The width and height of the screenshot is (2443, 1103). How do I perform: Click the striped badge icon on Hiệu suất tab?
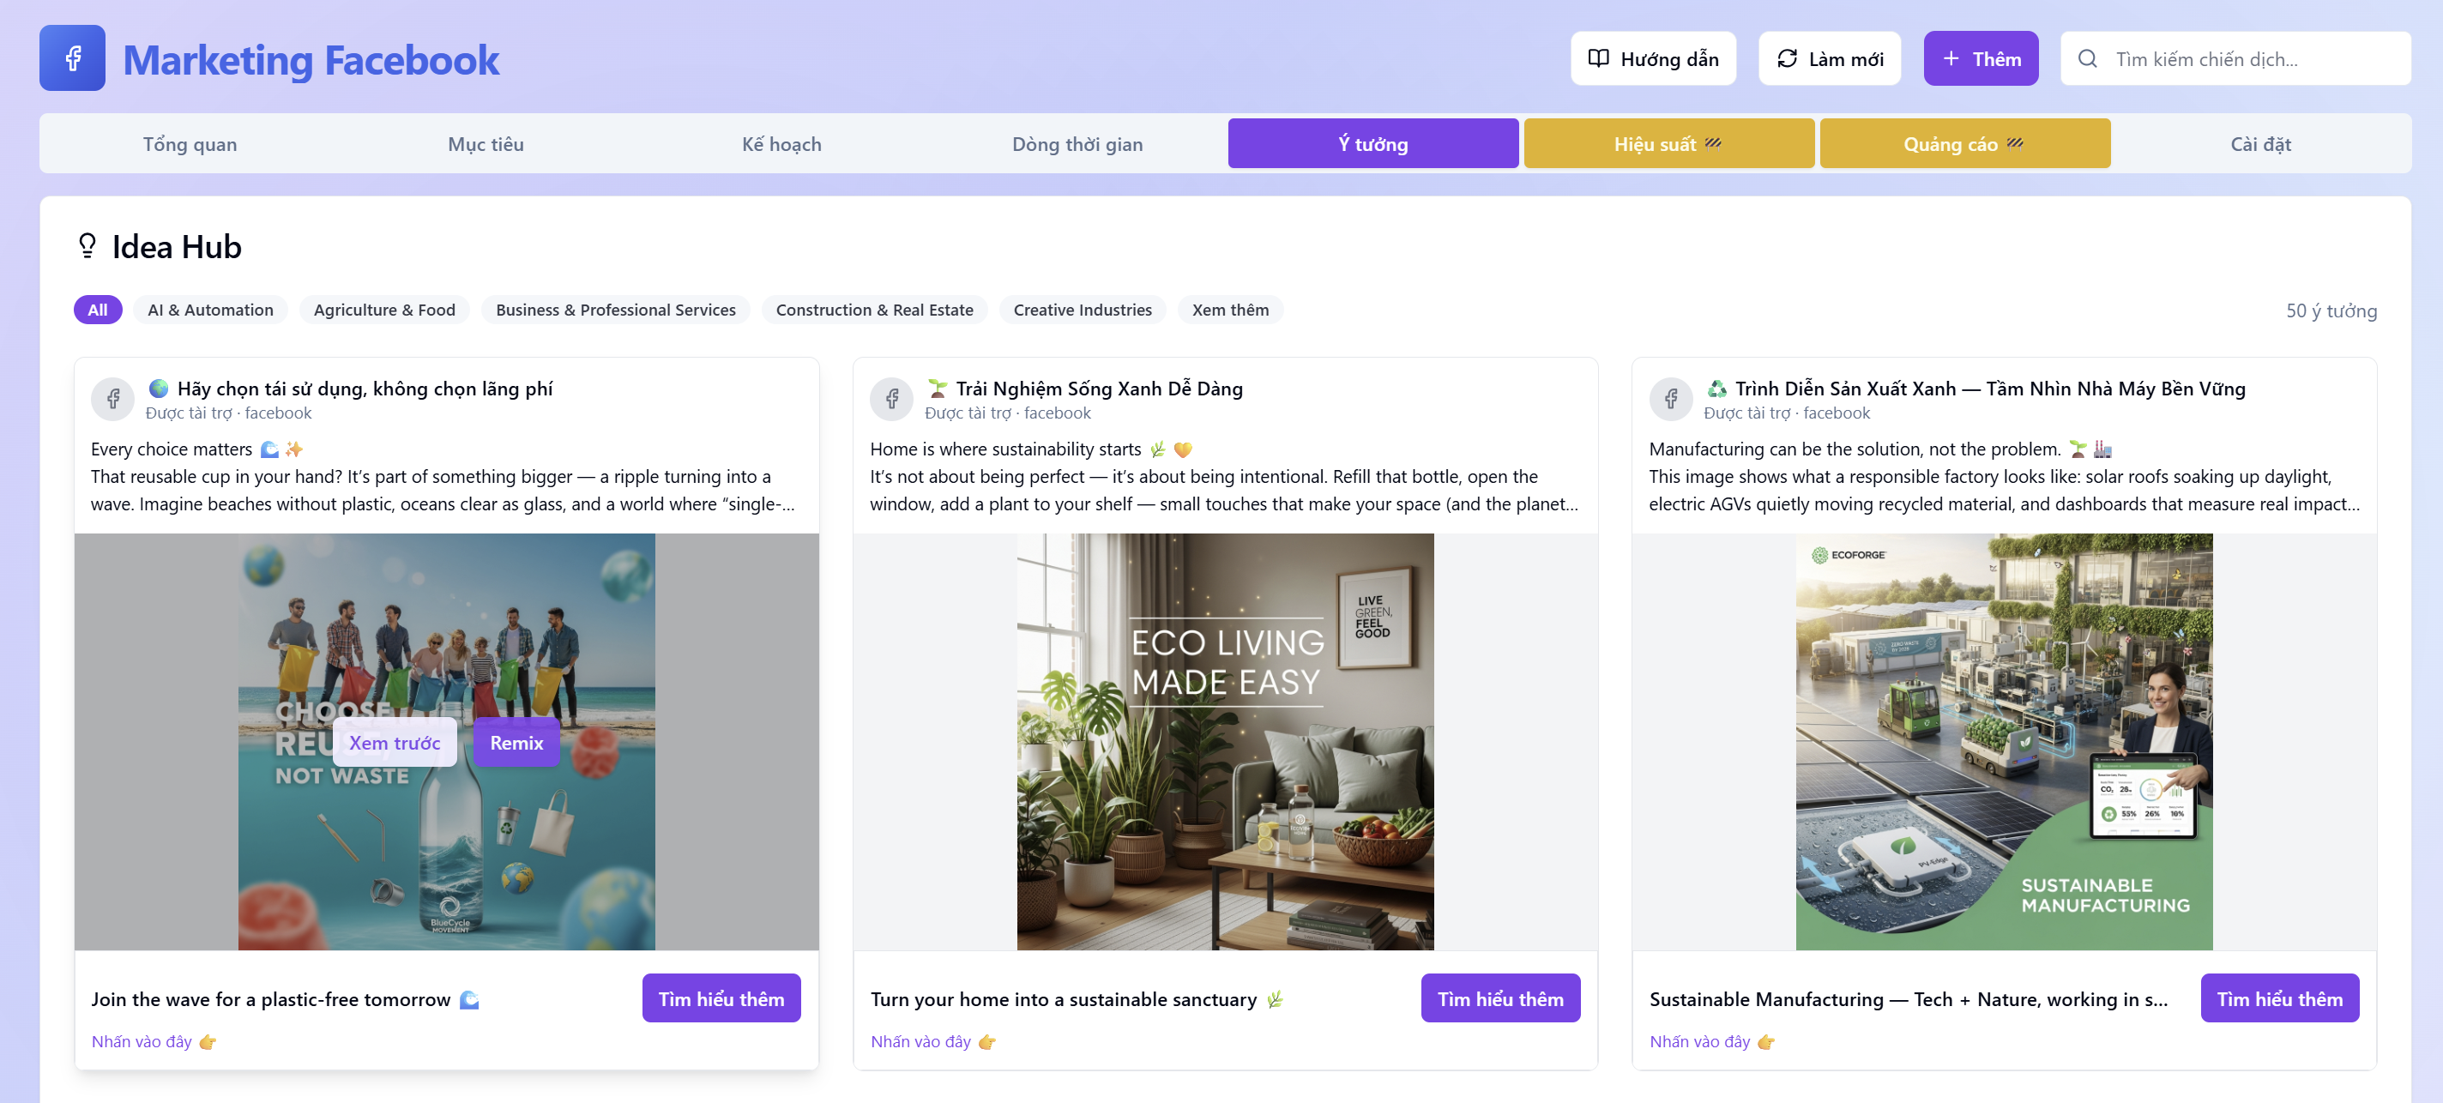pyautogui.click(x=1713, y=143)
